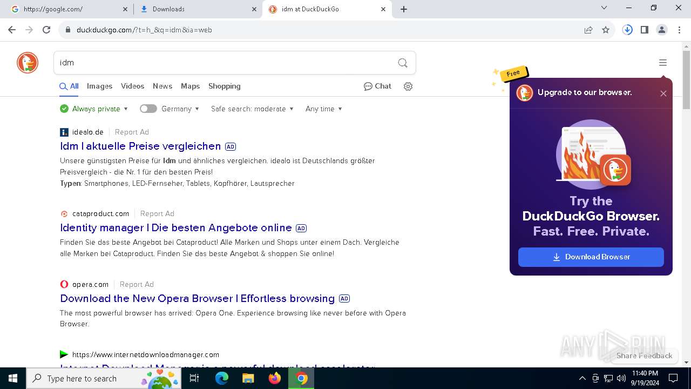Reload the current page
The image size is (691, 389).
pyautogui.click(x=46, y=30)
